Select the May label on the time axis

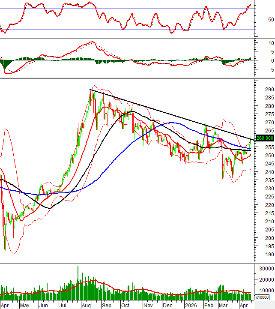click(24, 305)
